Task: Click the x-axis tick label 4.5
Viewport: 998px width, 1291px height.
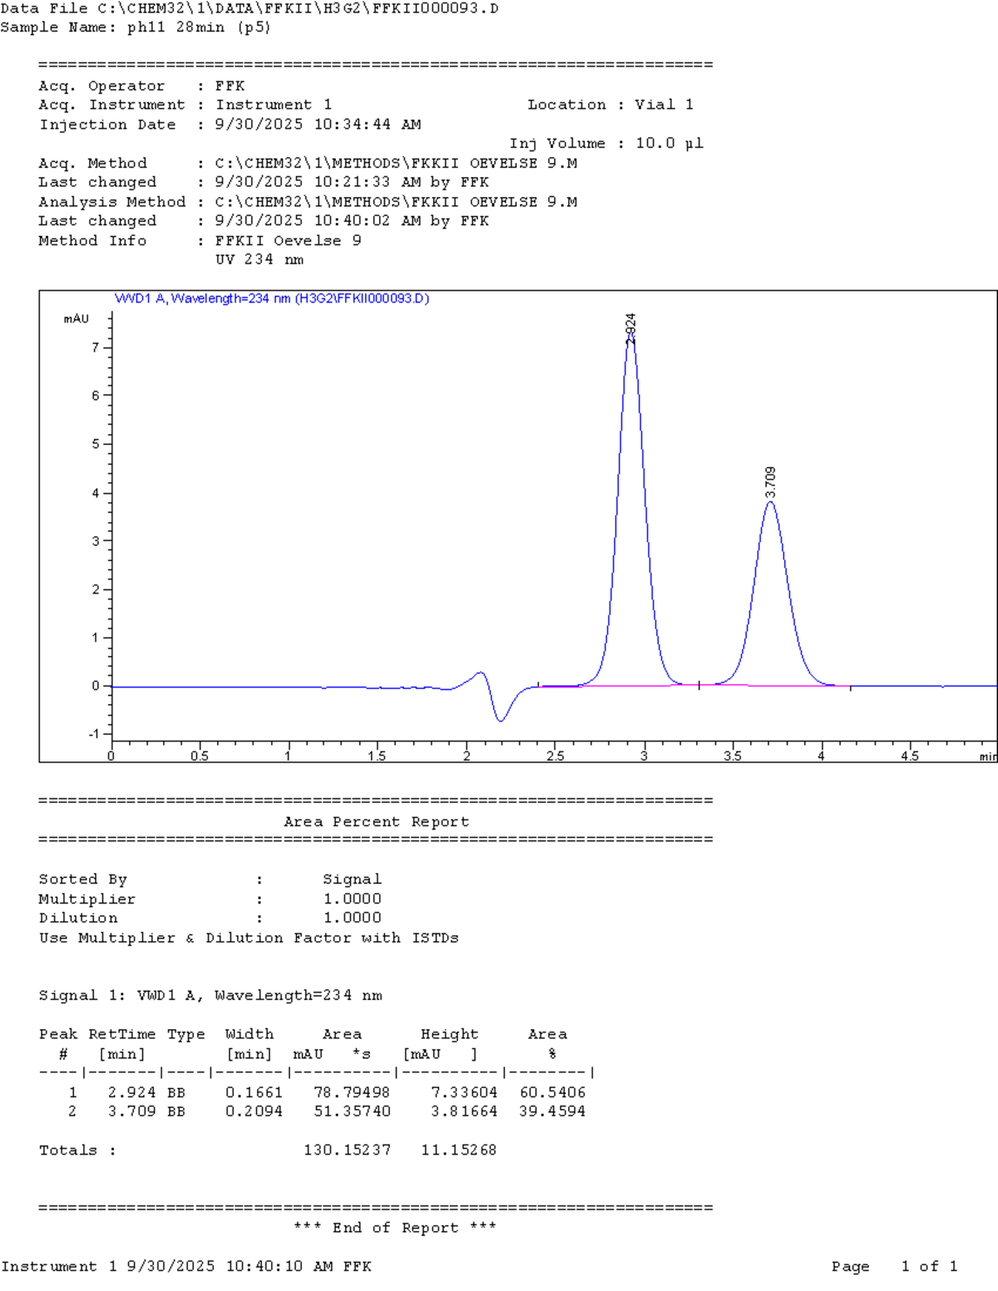Action: [910, 756]
